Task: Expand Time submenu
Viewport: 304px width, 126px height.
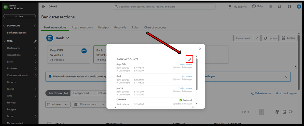Action: [x=36, y=96]
